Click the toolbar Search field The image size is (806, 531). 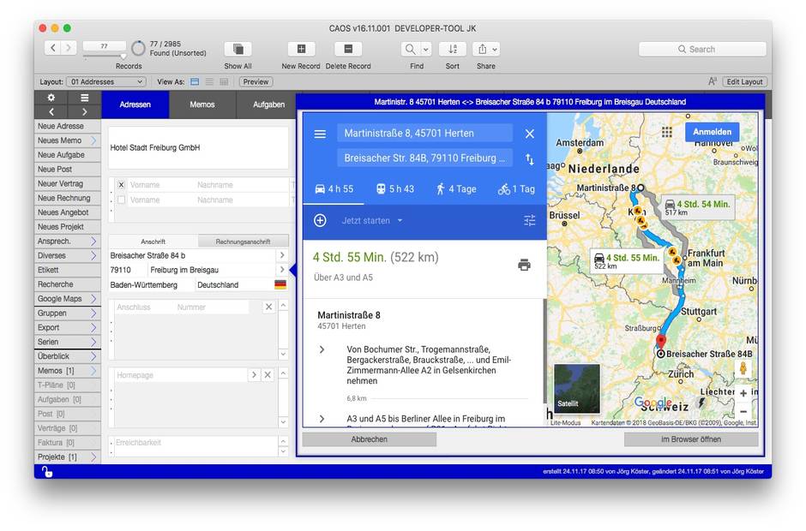coord(702,50)
